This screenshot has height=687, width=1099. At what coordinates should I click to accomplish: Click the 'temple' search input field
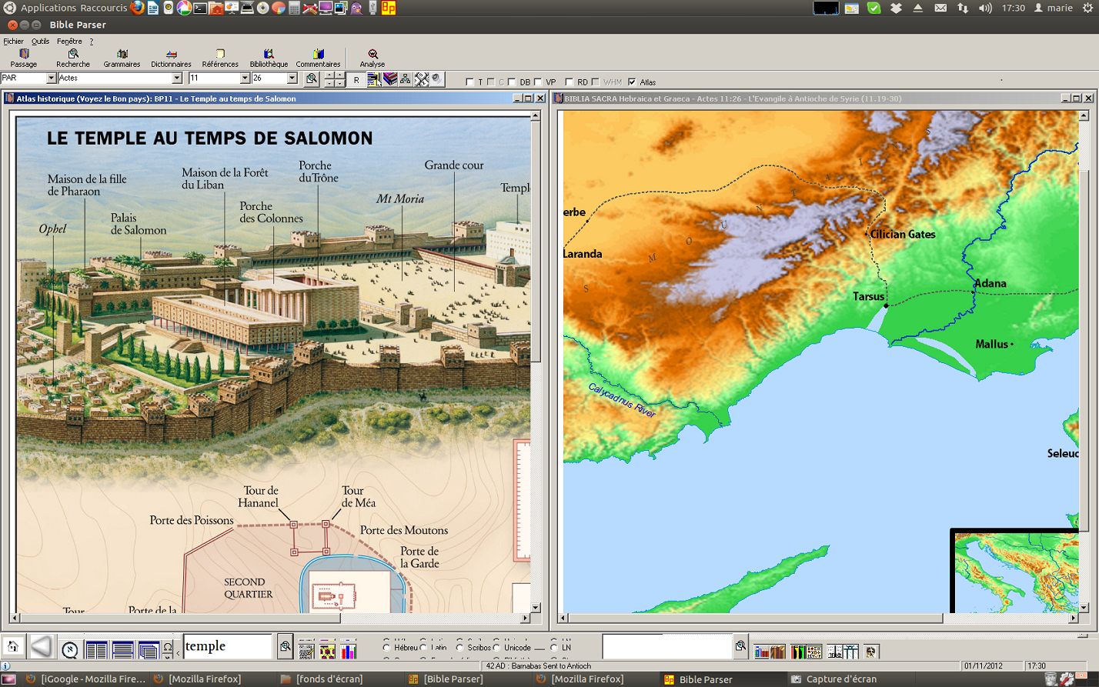point(228,646)
